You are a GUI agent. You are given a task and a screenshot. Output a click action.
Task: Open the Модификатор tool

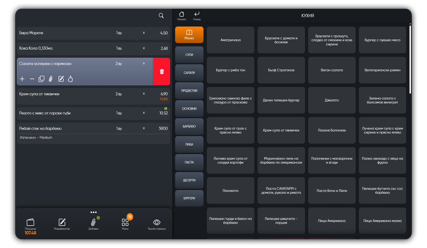pyautogui.click(x=62, y=224)
